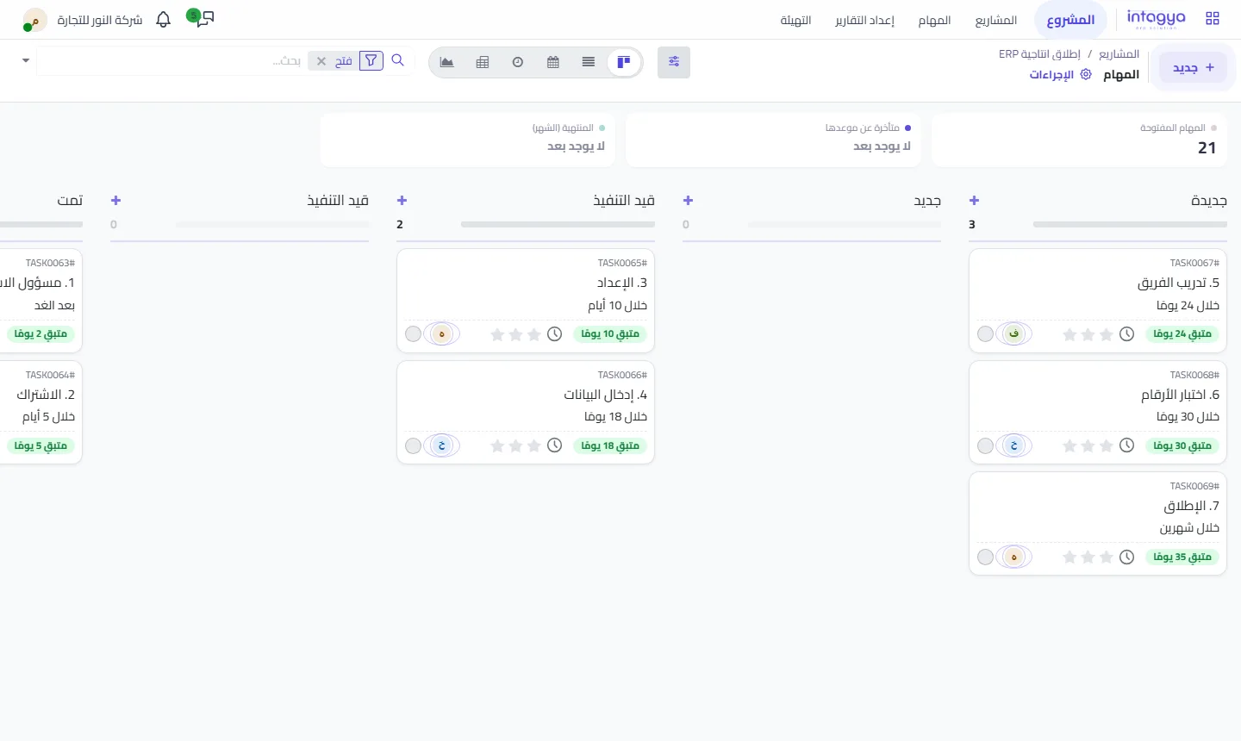Toggle the state circle on TASK0066 card
The height and width of the screenshot is (741, 1241).
pyautogui.click(x=414, y=446)
